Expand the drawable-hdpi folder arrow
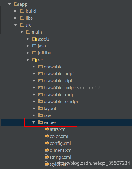This screenshot has height=169, width=133. point(34,74)
